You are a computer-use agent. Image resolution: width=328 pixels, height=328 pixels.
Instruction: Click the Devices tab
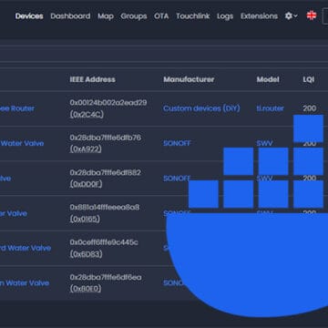click(29, 16)
